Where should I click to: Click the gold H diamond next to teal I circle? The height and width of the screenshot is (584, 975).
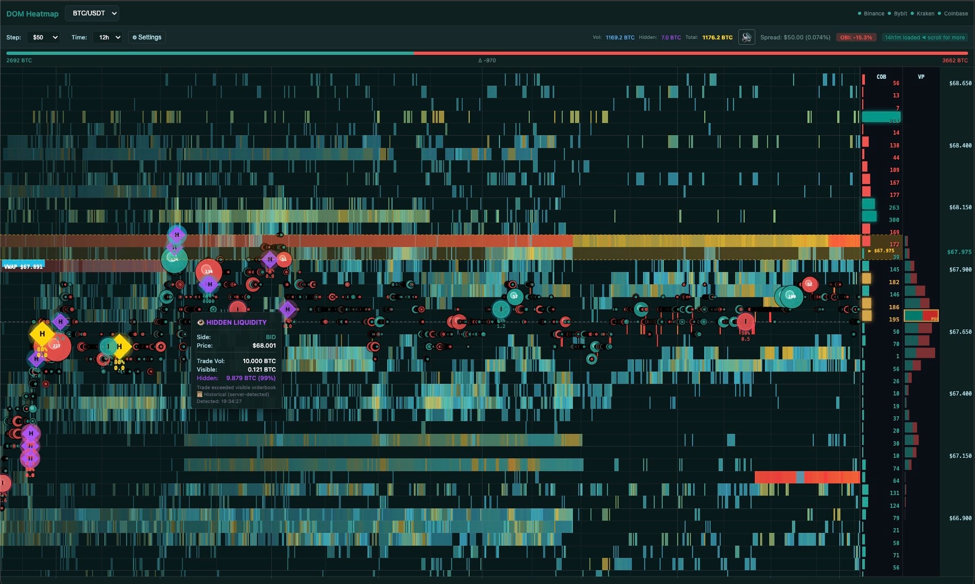(120, 346)
